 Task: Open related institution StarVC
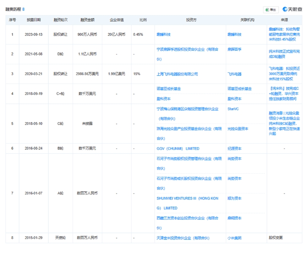[x=233, y=109]
